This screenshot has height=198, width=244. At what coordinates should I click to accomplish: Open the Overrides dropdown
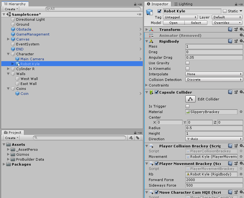click(x=227, y=23)
